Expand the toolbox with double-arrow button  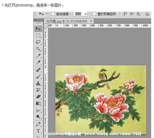(35, 20)
